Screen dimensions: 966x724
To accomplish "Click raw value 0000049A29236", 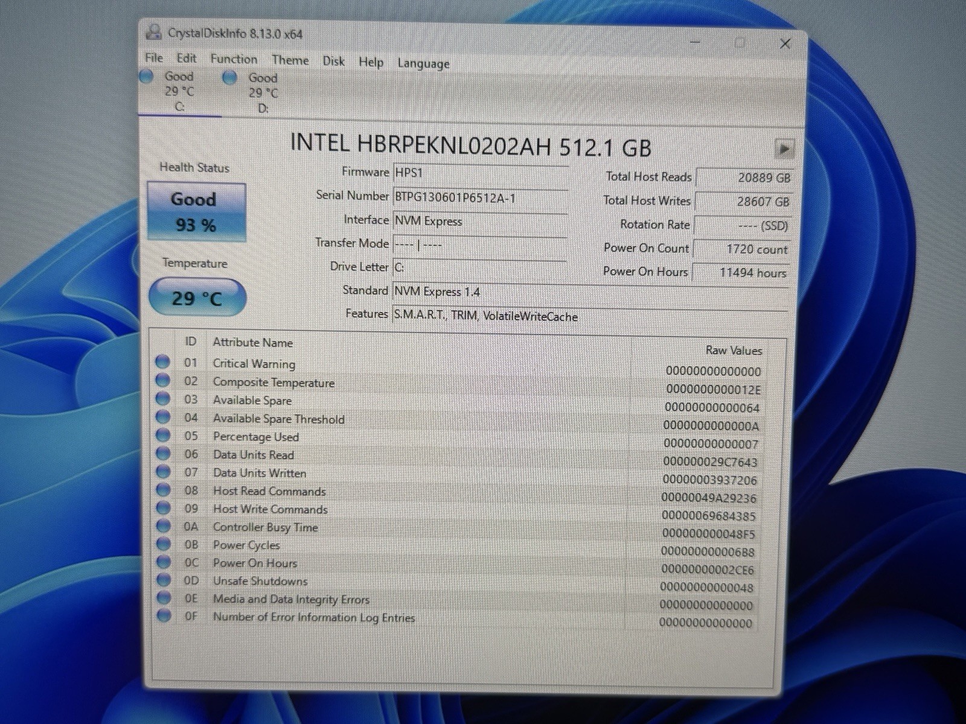I will click(x=709, y=498).
